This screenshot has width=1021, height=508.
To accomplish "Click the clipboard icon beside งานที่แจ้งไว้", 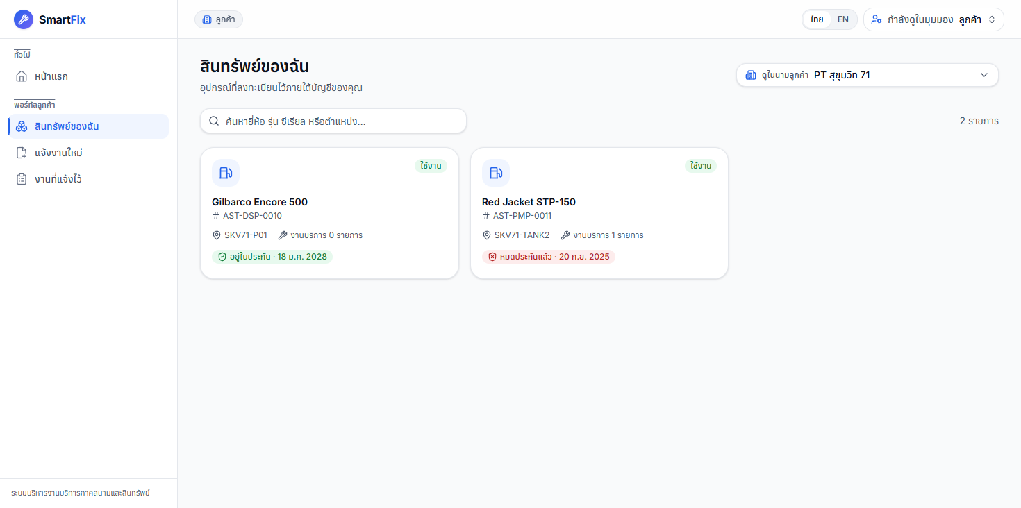I will (22, 179).
